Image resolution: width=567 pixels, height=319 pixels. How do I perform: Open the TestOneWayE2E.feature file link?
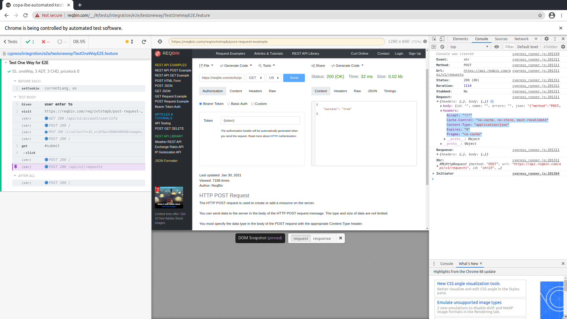(x=62, y=53)
